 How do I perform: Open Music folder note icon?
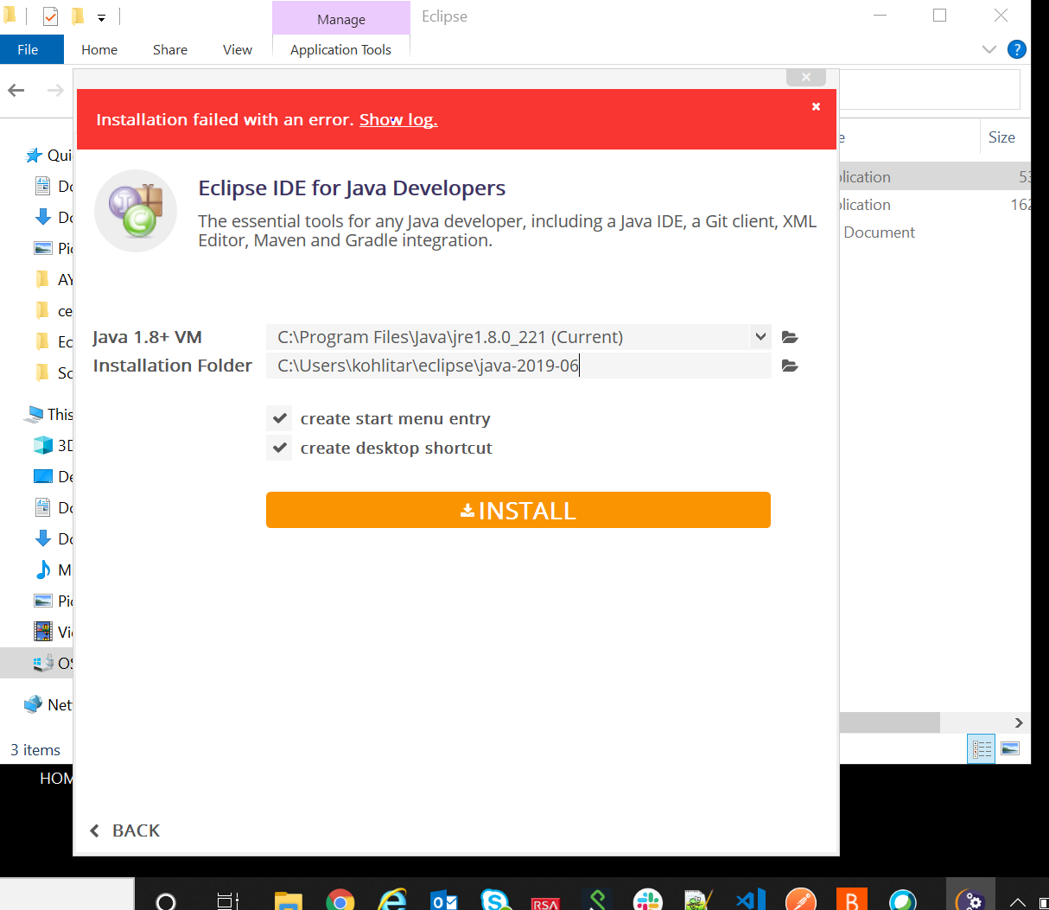tap(43, 570)
